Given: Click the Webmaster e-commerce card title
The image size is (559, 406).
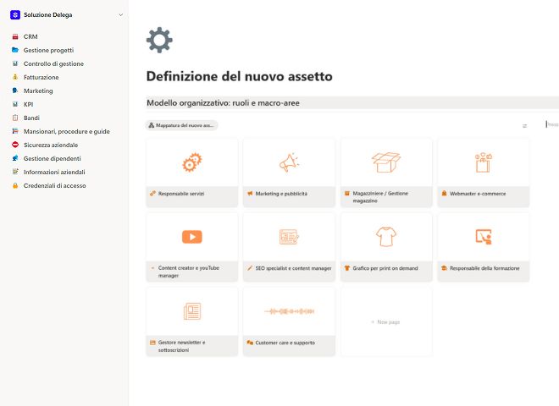Looking at the screenshot, I should pyautogui.click(x=478, y=194).
